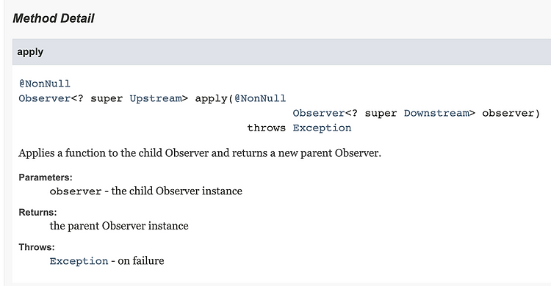Click the 'on failure' text
This screenshot has height=286, width=551.
click(141, 261)
